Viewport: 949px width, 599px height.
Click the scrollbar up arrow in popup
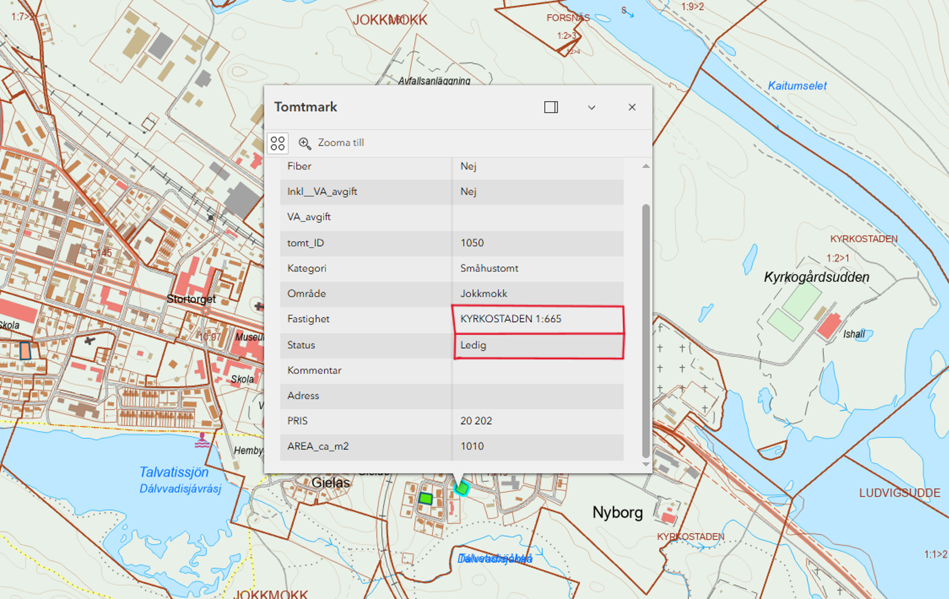(646, 167)
